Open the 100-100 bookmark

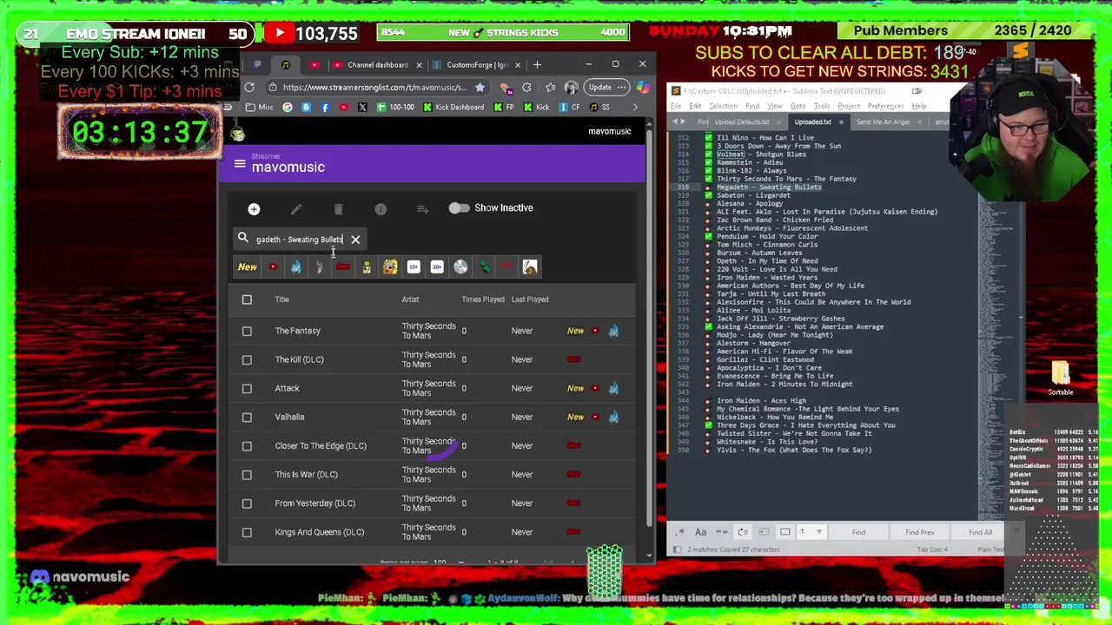coord(395,107)
